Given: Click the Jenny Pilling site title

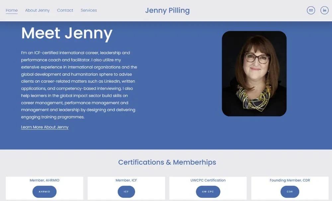Looking at the screenshot, I should click(167, 10).
